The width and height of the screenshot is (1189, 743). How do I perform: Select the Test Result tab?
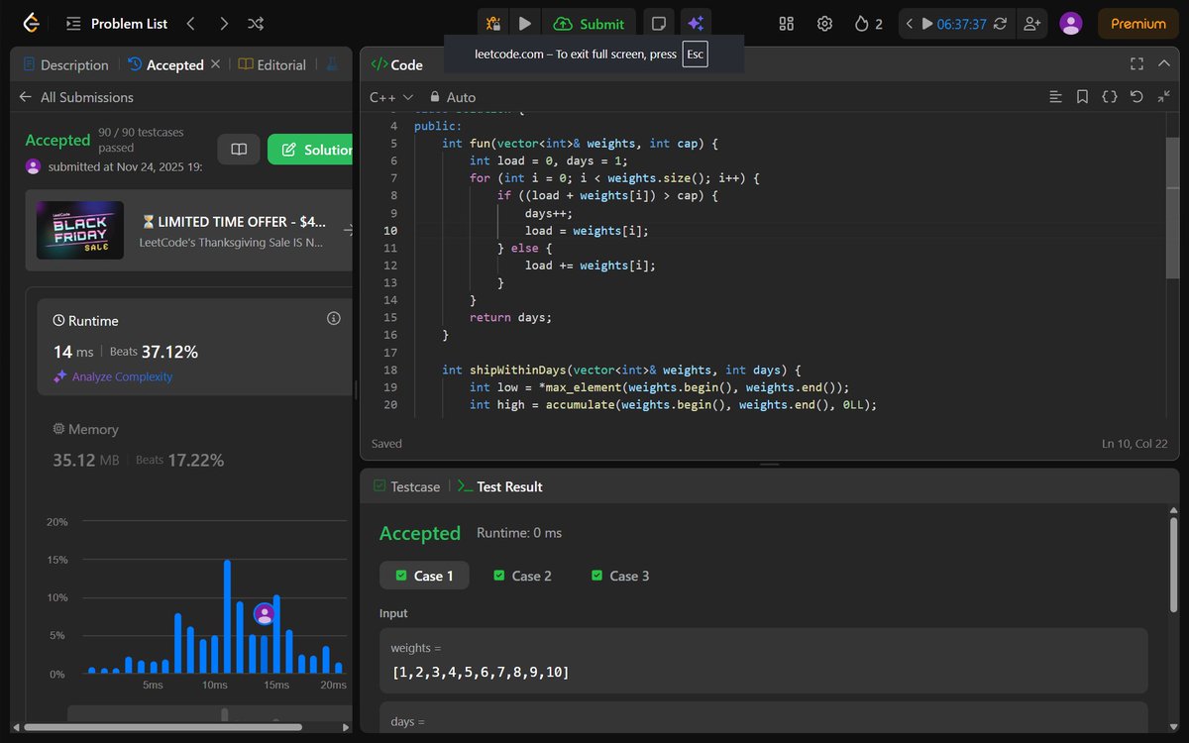500,486
